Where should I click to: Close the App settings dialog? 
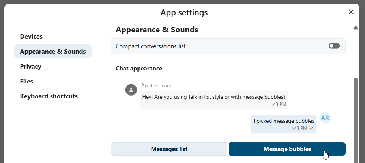click(x=351, y=12)
